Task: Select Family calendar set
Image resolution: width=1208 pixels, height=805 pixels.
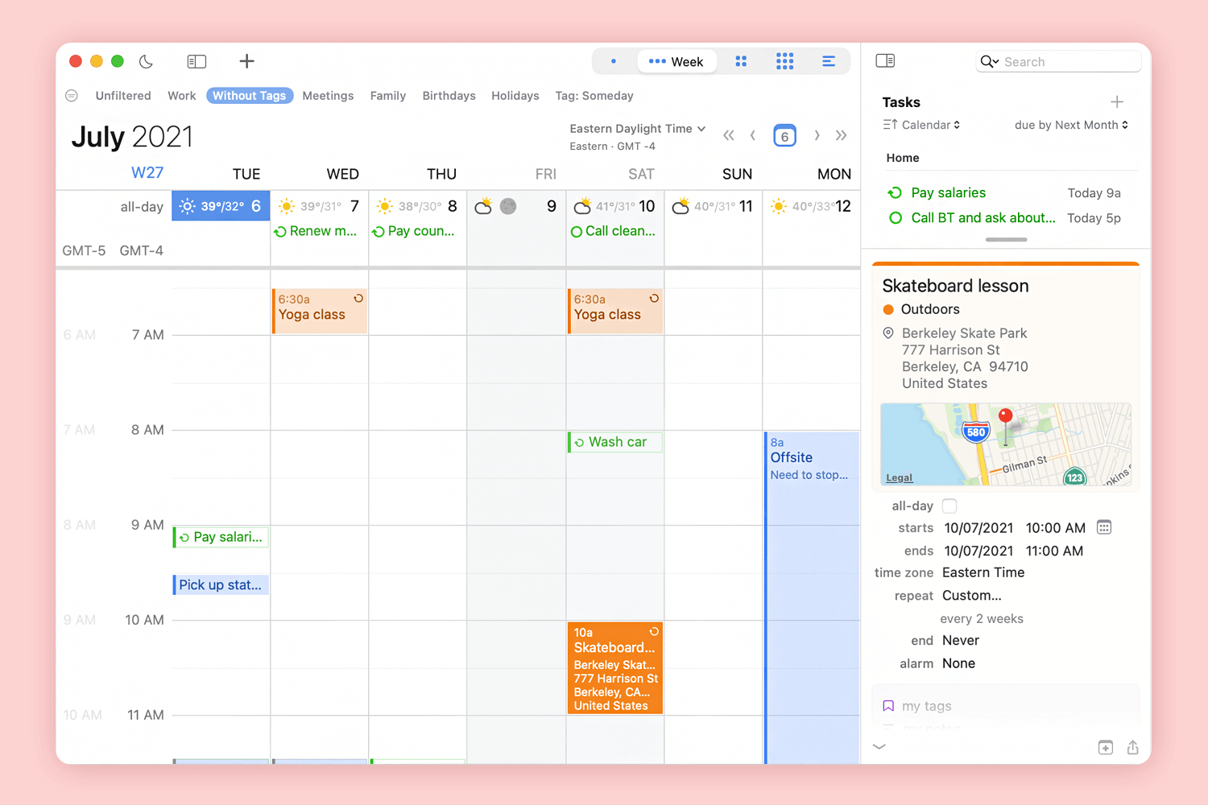Action: [x=388, y=96]
